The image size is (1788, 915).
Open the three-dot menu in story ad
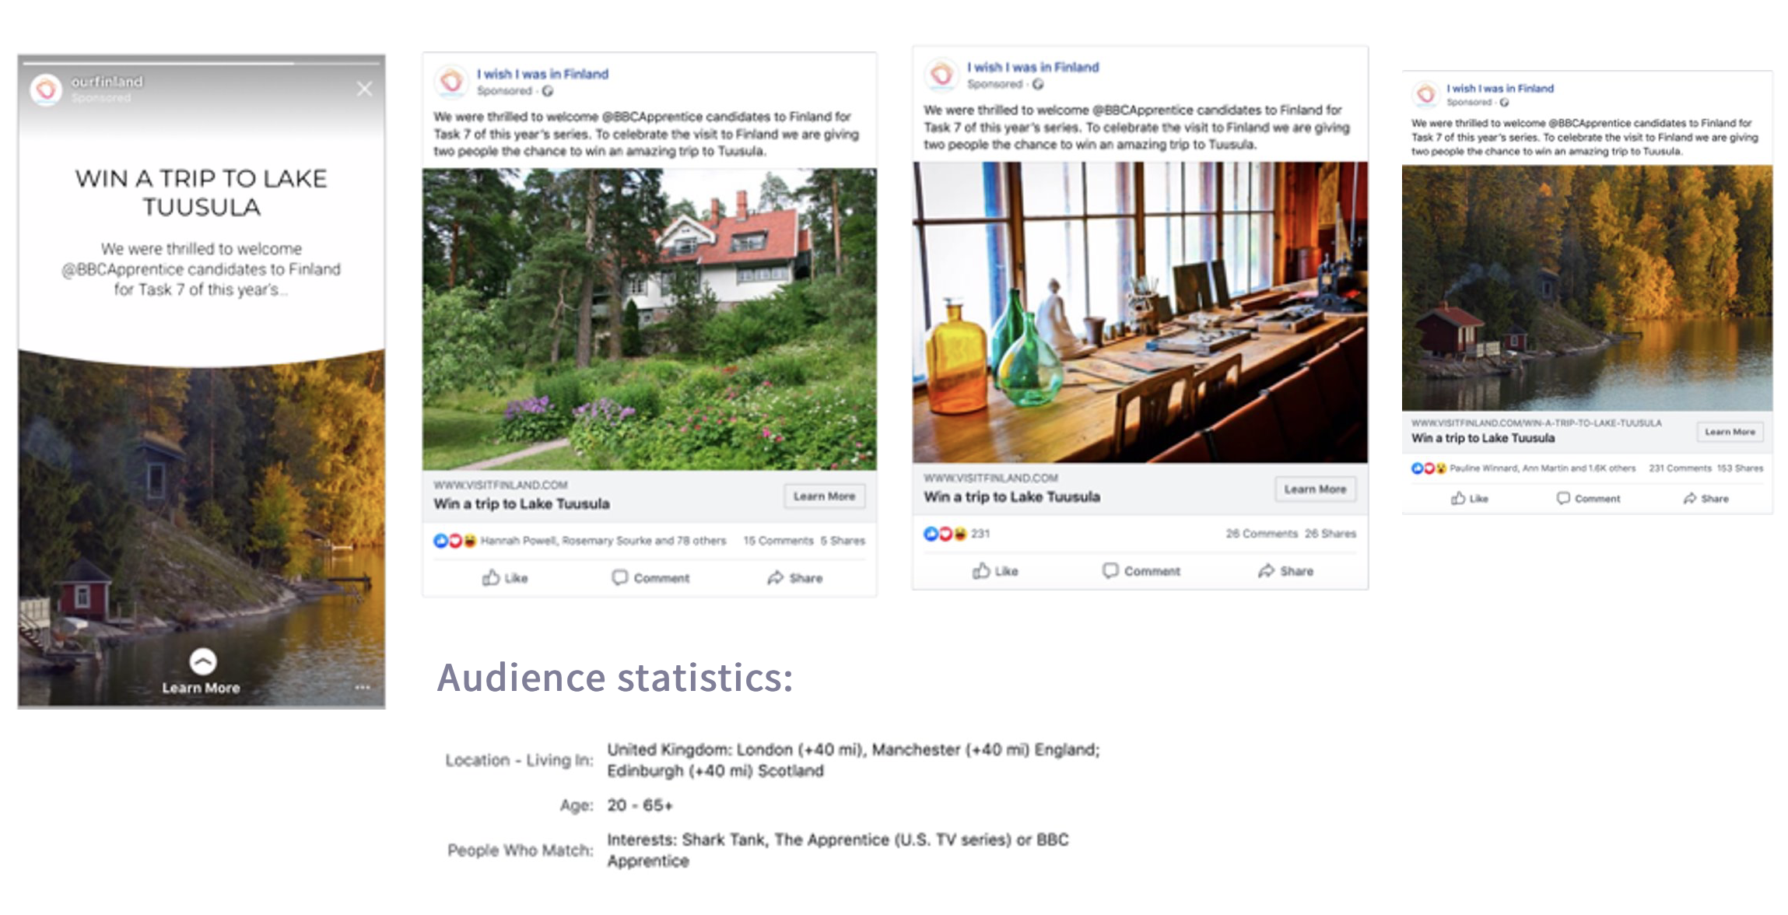[362, 688]
